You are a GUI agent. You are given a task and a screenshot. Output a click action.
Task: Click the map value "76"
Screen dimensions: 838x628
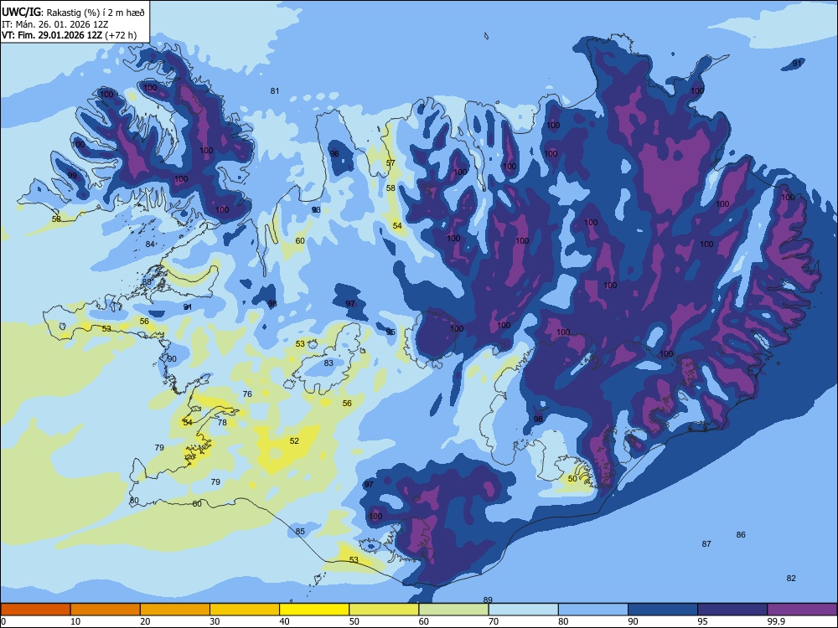(247, 394)
